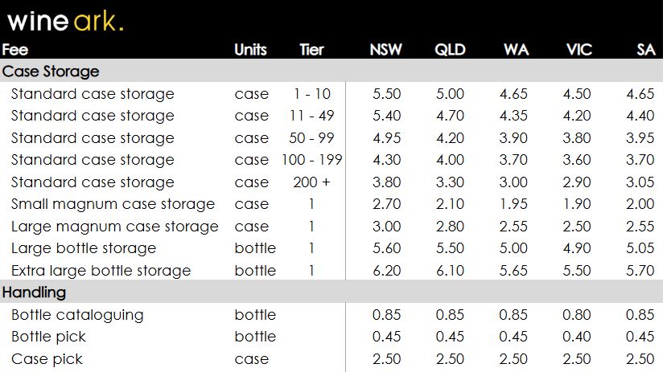Click the SA column header
This screenshot has width=667, height=372.
tap(645, 50)
